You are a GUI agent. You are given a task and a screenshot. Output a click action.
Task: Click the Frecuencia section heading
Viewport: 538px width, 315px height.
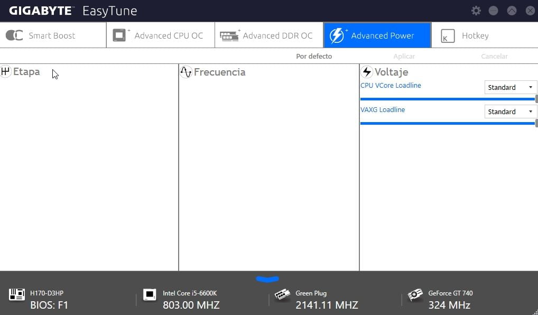coord(220,72)
